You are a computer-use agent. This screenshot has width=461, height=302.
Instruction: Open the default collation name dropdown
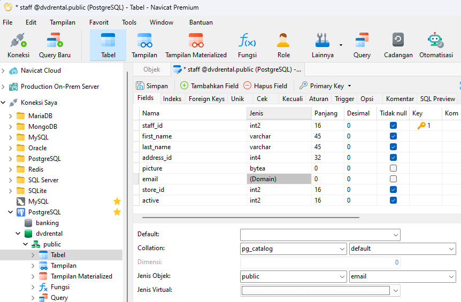(x=451, y=249)
